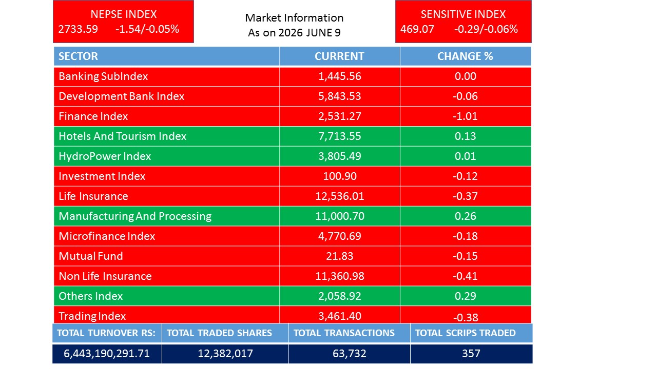Select Development Bank Index row

pos(293,96)
